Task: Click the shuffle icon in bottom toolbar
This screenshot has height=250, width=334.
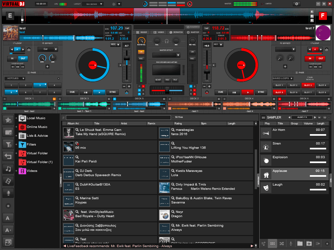Action: pos(281,243)
